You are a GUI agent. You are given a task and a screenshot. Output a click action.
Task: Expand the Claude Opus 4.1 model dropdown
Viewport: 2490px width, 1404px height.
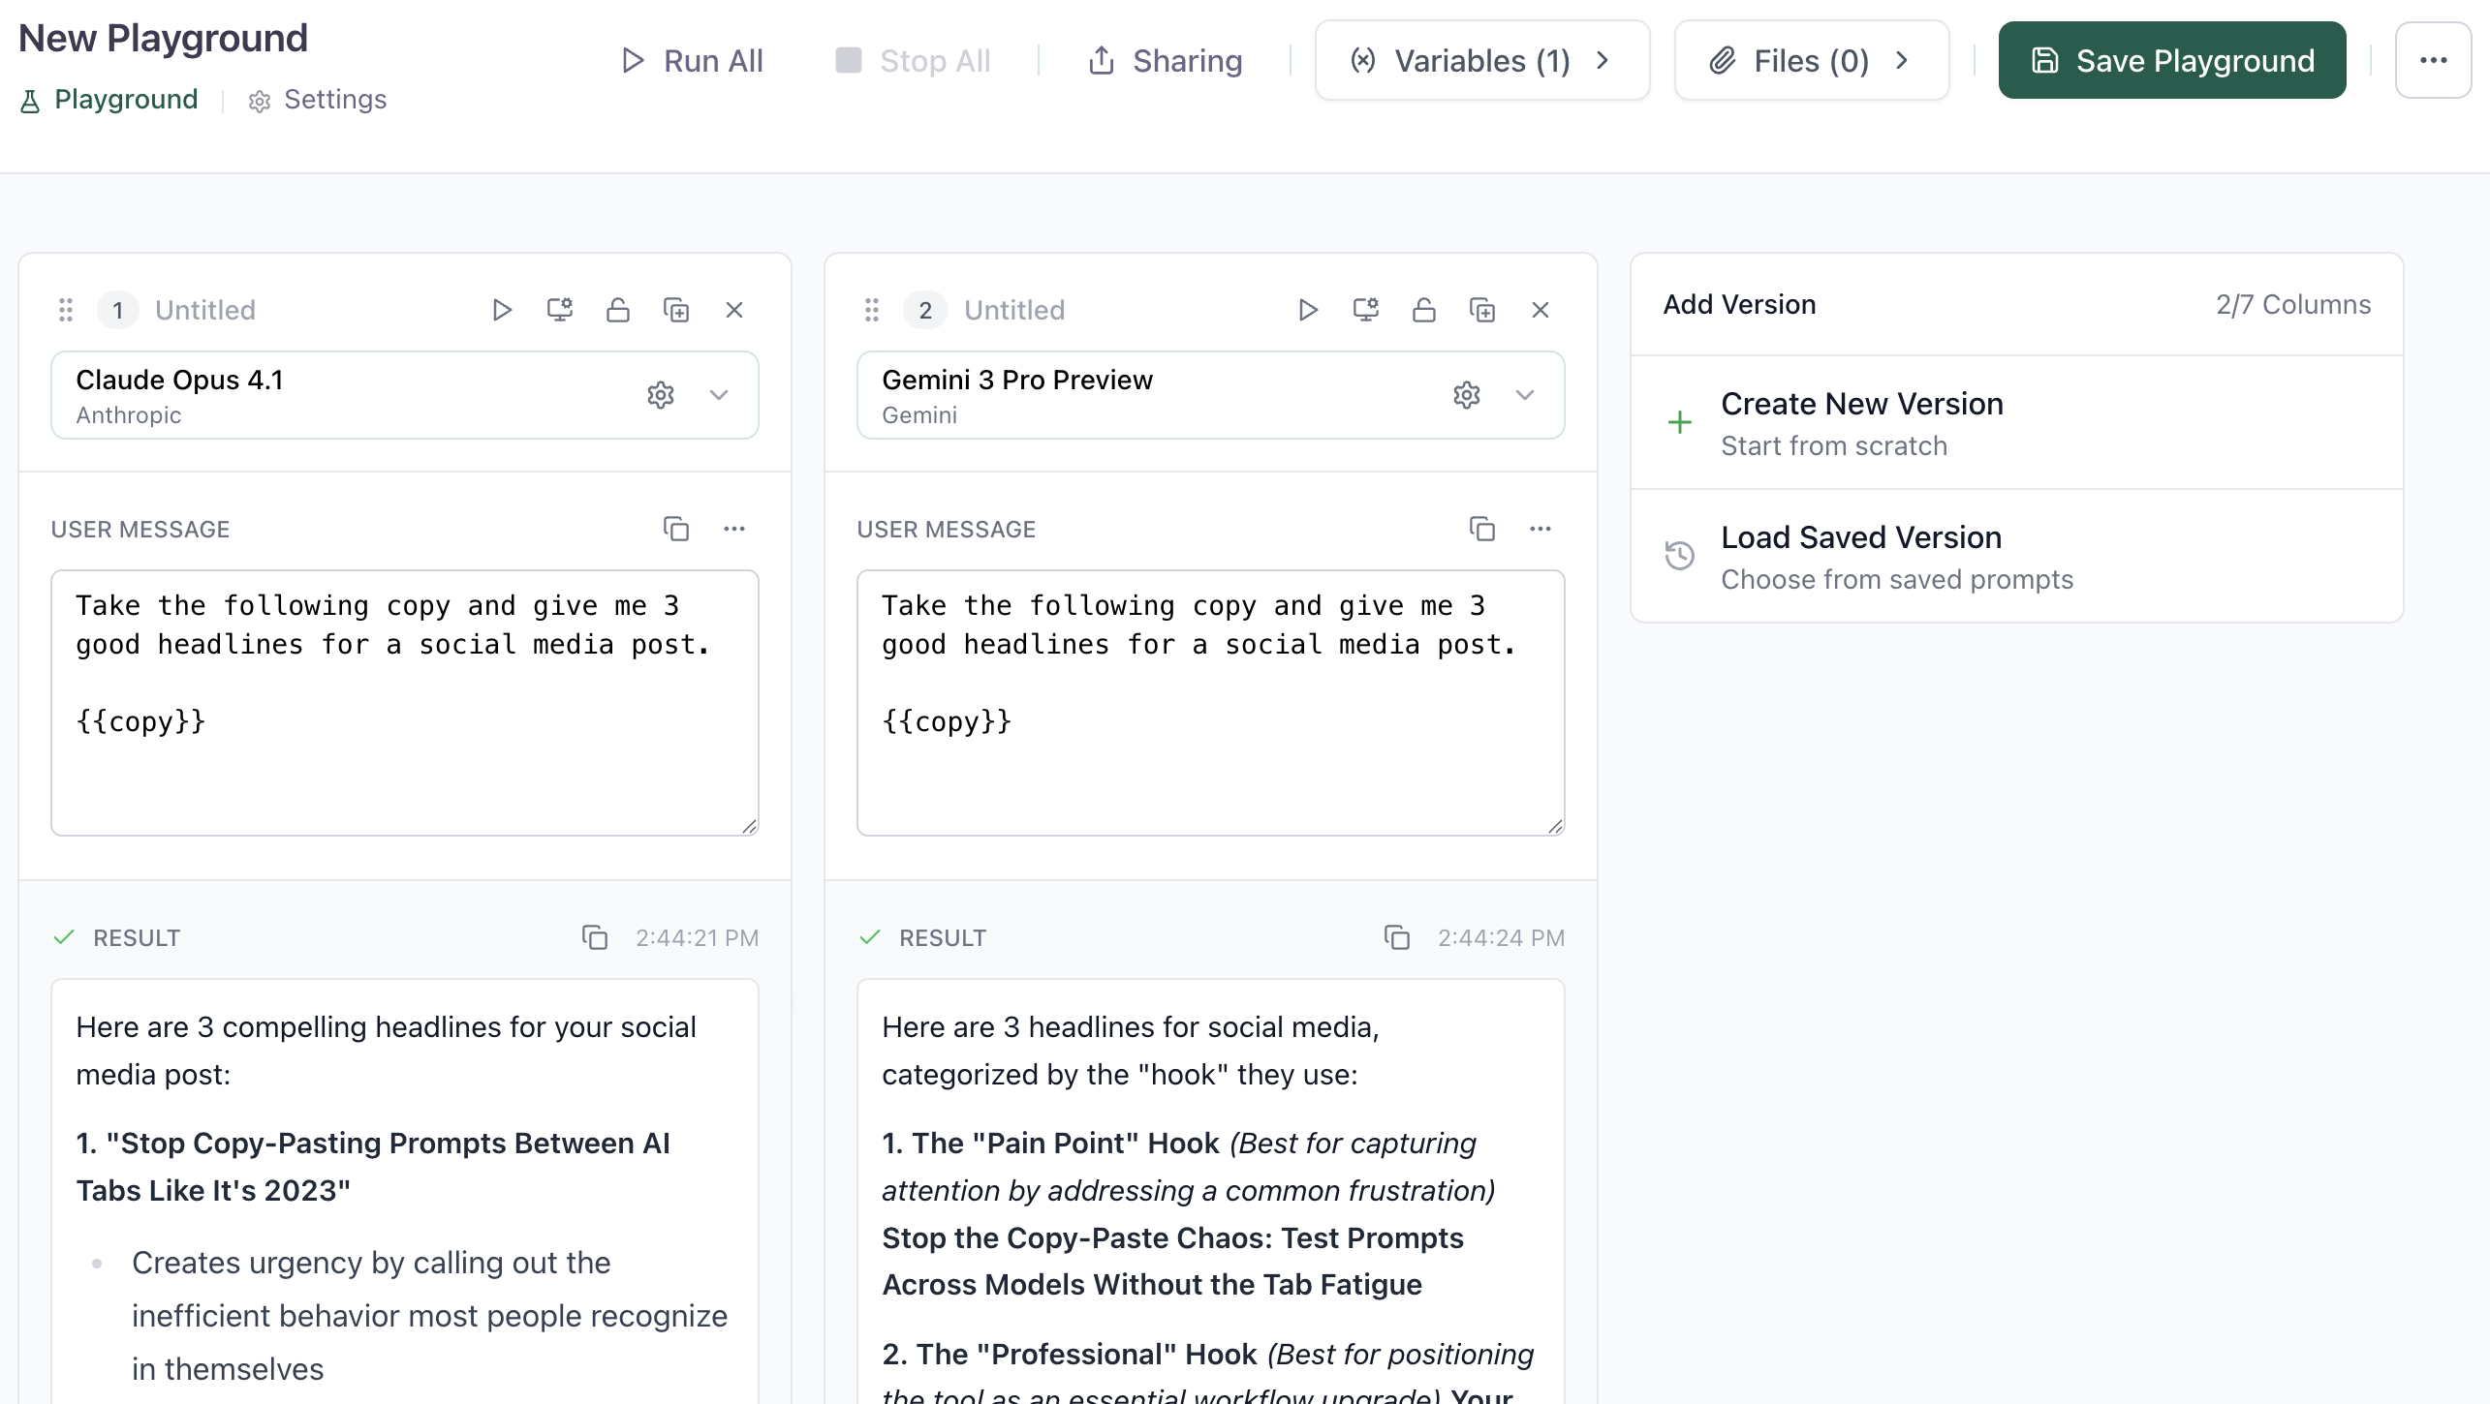(718, 395)
